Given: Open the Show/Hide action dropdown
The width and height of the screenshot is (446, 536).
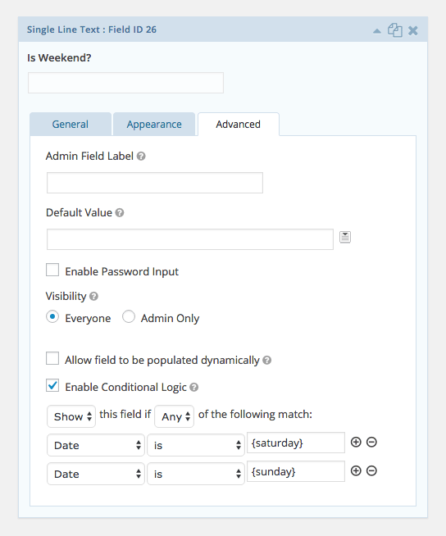Looking at the screenshot, I should click(71, 416).
